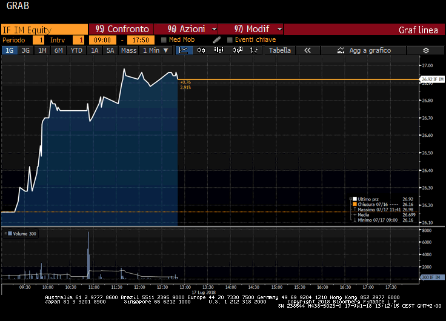The image size is (446, 321).
Task: Click the Graf linea title bar
Action: (364, 30)
